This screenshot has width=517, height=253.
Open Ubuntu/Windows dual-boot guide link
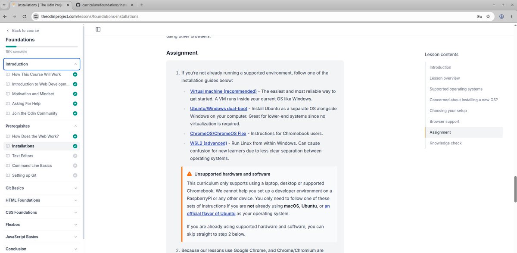click(218, 109)
